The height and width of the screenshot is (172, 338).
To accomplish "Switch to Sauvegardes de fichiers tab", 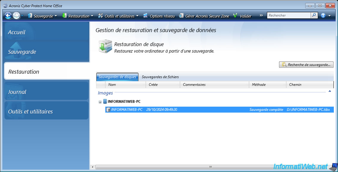I will click(x=160, y=77).
